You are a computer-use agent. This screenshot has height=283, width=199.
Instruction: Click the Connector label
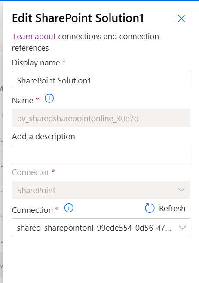click(x=31, y=172)
